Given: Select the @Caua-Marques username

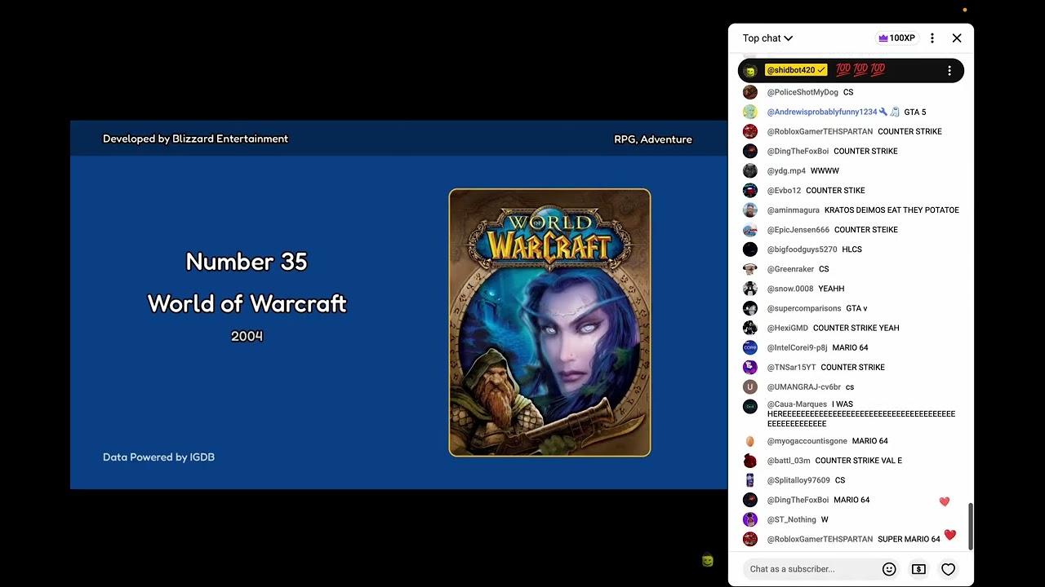Looking at the screenshot, I should (797, 404).
